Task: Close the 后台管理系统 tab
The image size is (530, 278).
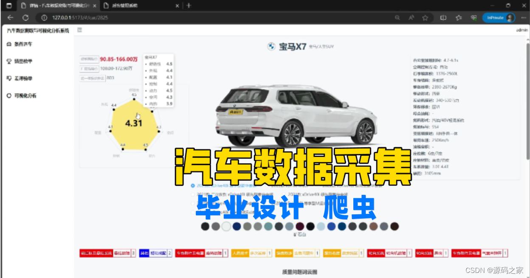Action: tap(178, 6)
